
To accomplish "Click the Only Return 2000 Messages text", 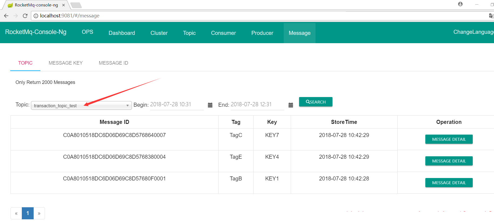I will click(x=45, y=82).
